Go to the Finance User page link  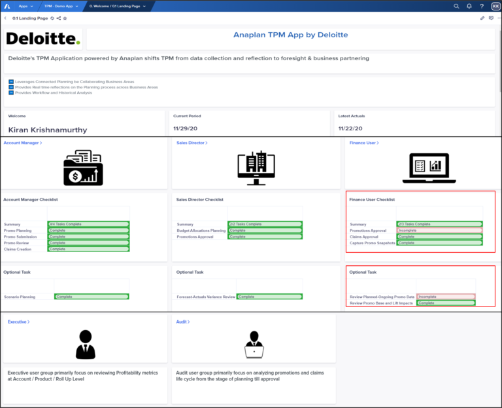point(364,142)
